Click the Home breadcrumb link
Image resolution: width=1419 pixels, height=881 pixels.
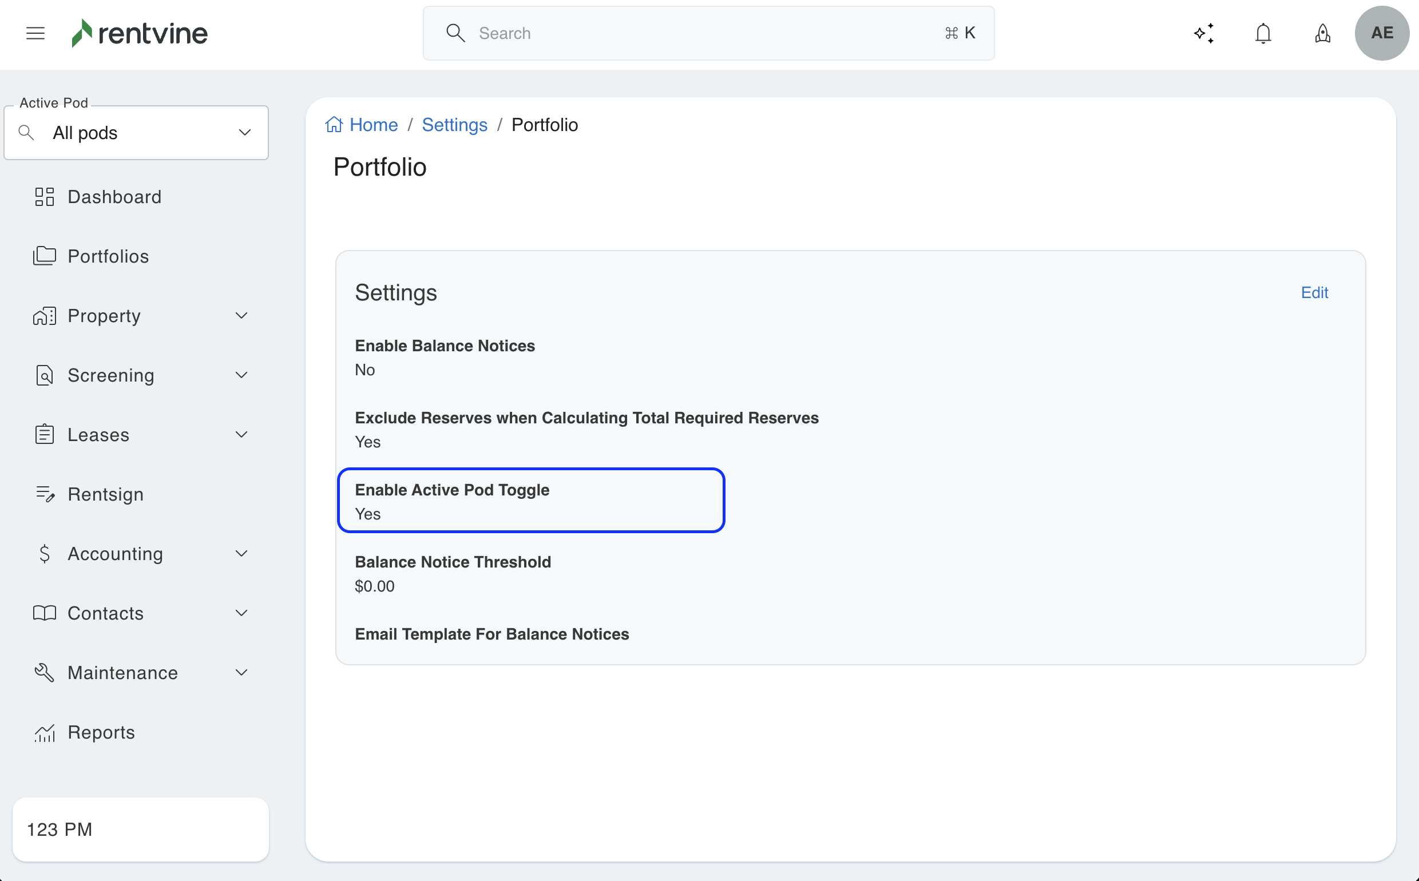(x=373, y=125)
